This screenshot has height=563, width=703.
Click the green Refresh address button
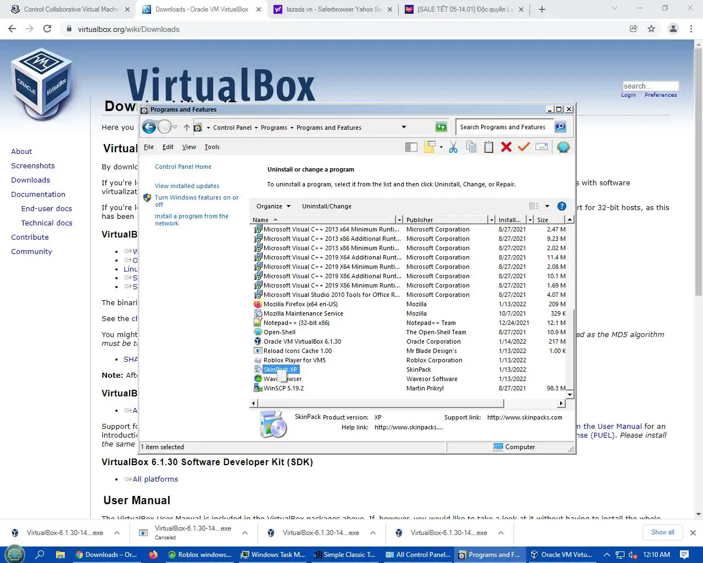click(x=441, y=127)
